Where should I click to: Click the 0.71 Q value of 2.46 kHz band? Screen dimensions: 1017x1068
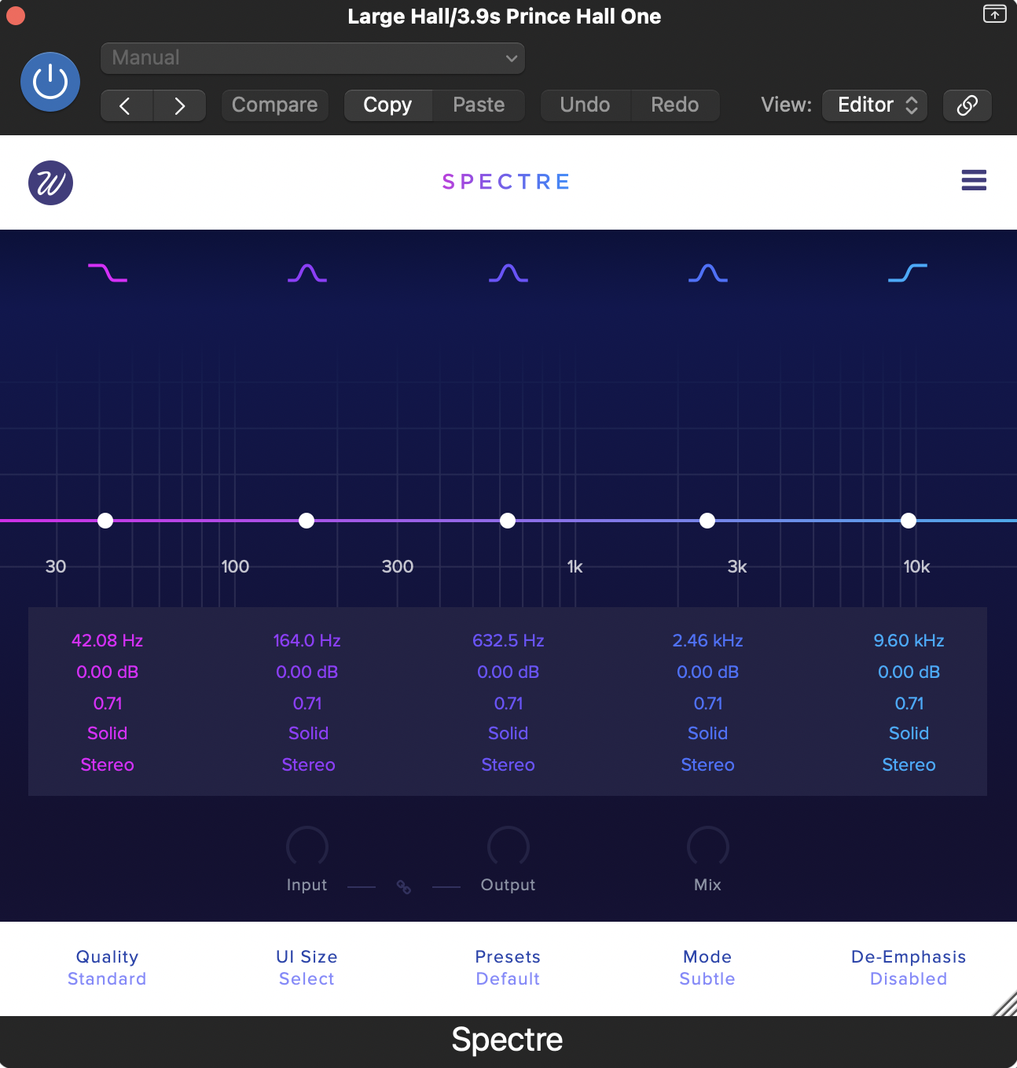(x=708, y=704)
